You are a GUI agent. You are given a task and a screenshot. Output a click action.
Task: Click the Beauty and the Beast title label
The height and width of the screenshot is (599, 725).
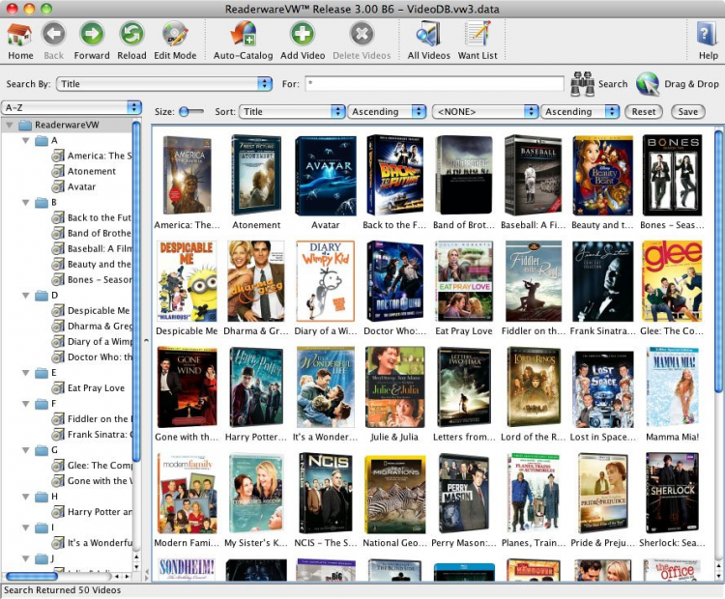[x=602, y=225]
